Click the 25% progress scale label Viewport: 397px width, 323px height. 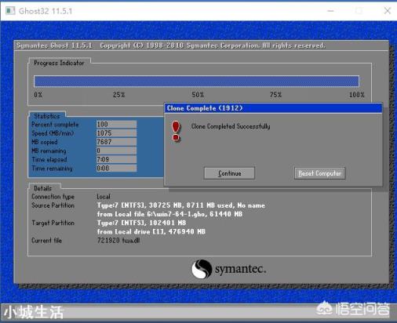pos(118,95)
